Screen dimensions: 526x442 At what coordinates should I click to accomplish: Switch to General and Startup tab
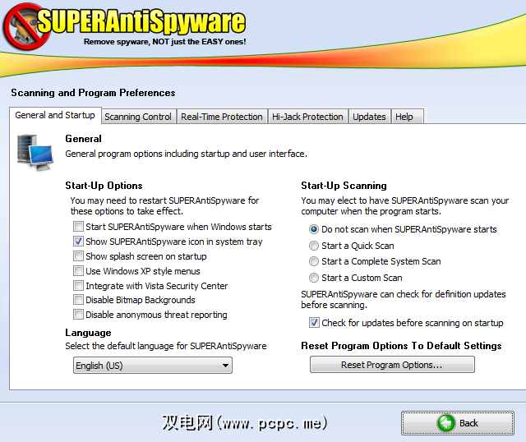click(55, 115)
